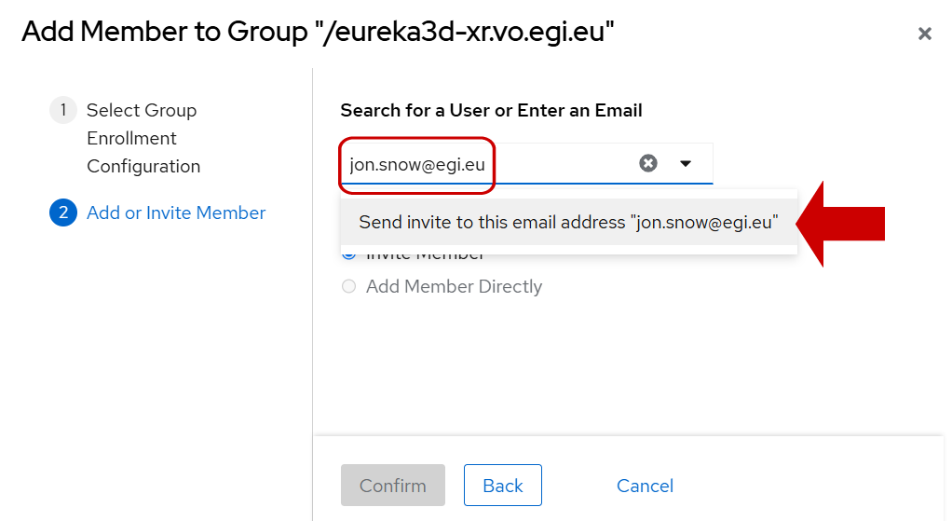Select the 'Send invite to this email address' suggestion

pyautogui.click(x=568, y=222)
